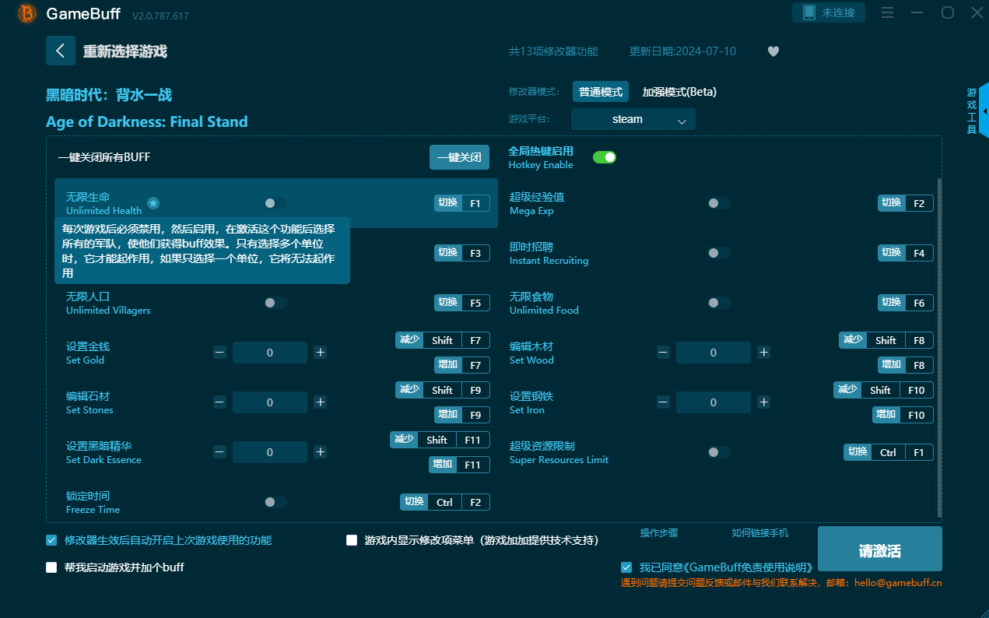
Task: Toggle Super Resources Limit switch
Action: 719,452
